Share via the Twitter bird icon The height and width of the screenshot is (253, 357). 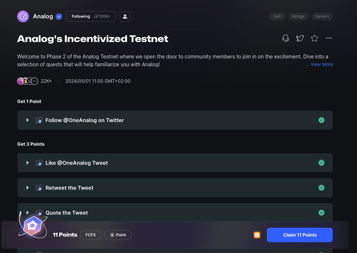[x=300, y=38]
